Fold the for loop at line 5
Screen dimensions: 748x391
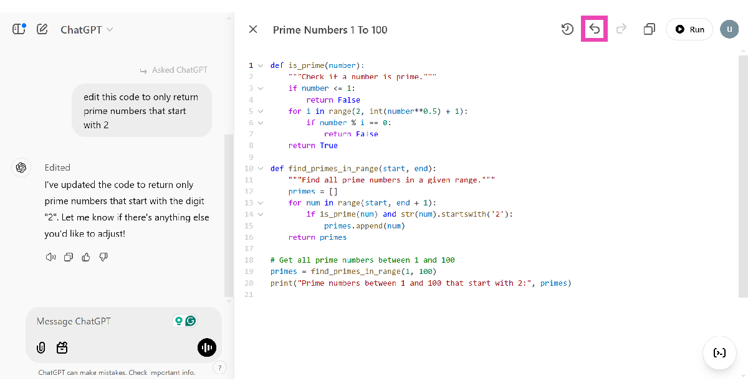click(261, 111)
